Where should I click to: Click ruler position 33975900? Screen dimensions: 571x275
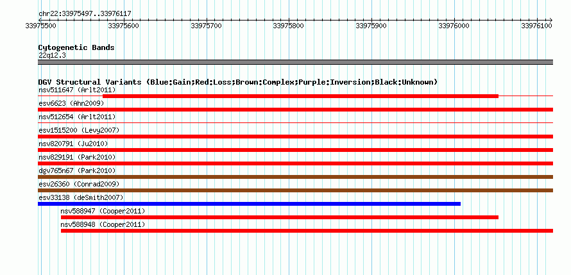click(x=372, y=26)
